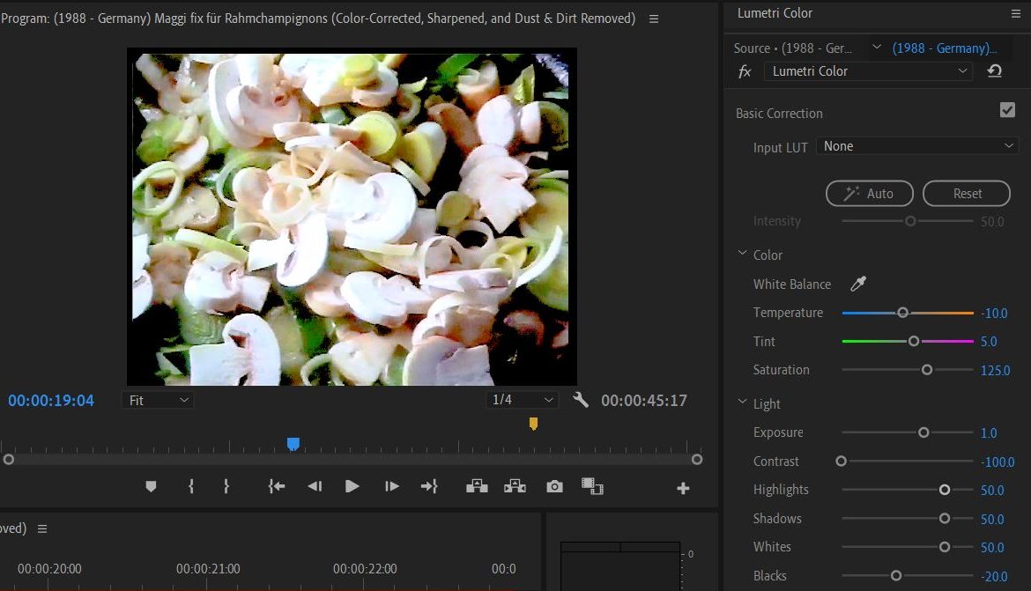The image size is (1031, 591).
Task: Click the Exposure value 1.0
Action: 989,433
